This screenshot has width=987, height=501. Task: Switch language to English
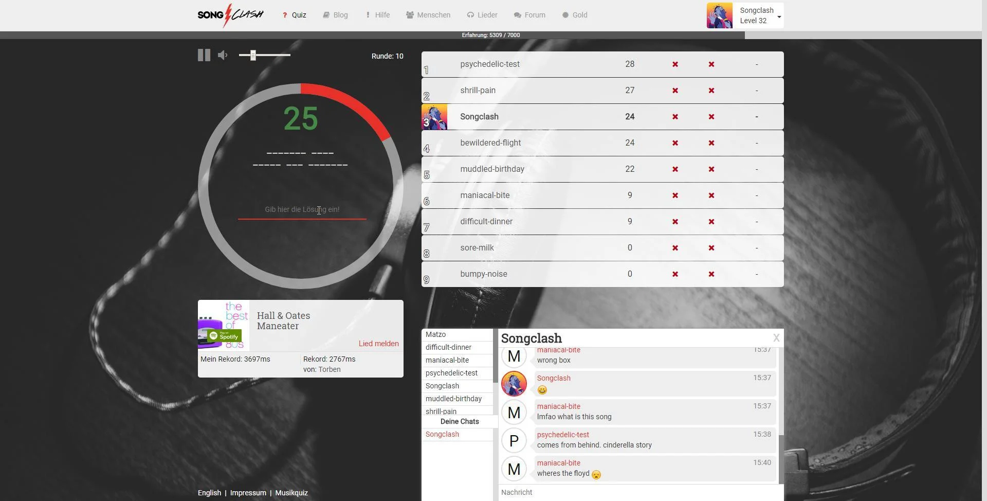click(x=210, y=493)
